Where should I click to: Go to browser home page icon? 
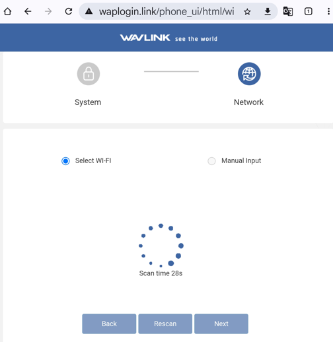tap(8, 11)
